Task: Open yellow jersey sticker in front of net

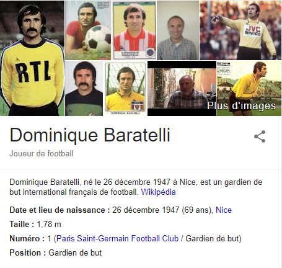Action: tap(125, 88)
